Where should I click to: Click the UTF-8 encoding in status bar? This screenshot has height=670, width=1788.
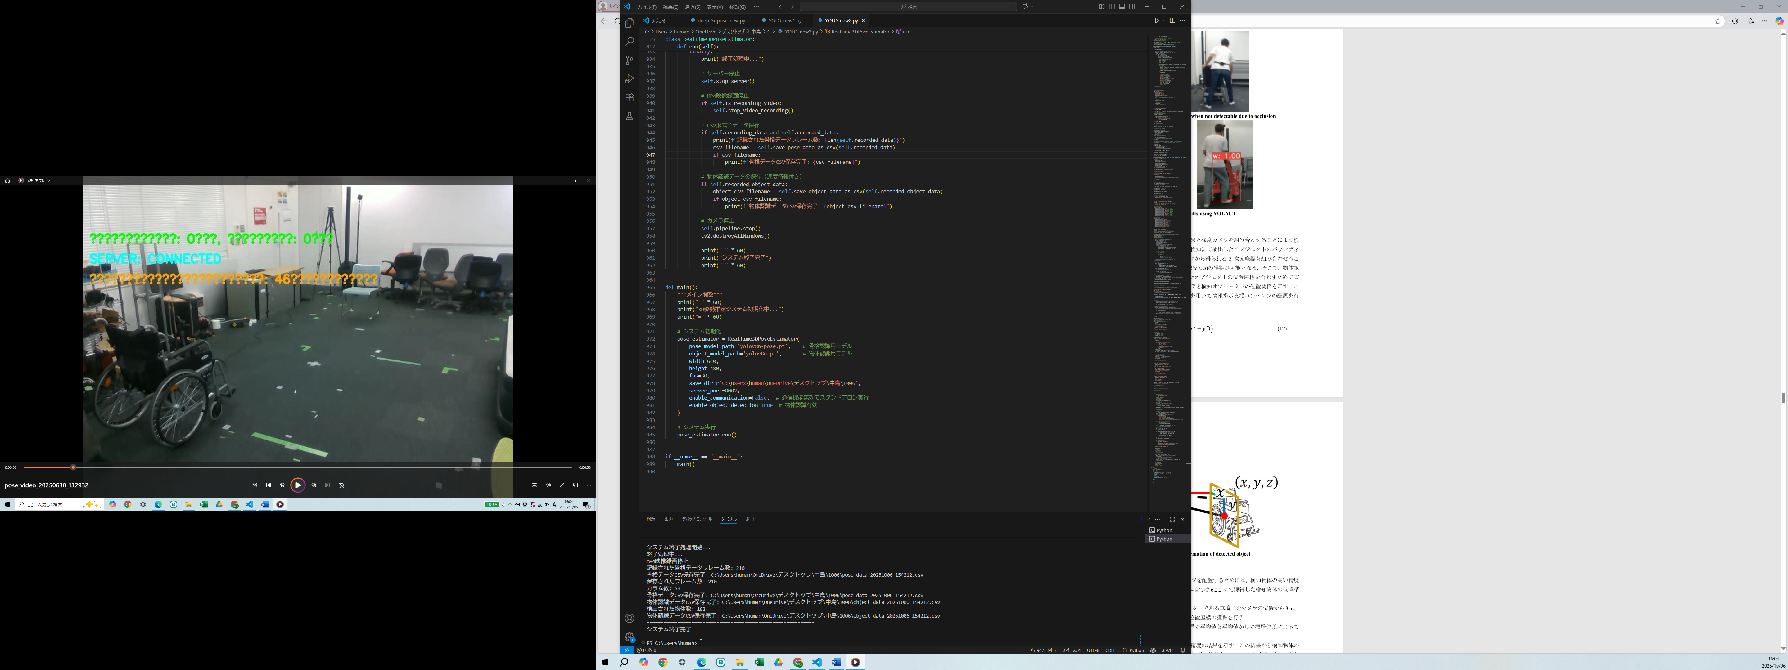1093,650
